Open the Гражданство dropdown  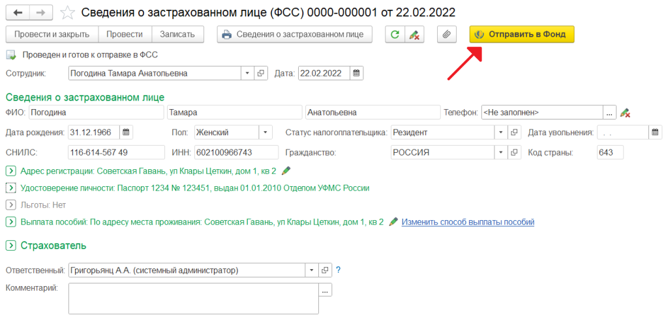tap(500, 153)
